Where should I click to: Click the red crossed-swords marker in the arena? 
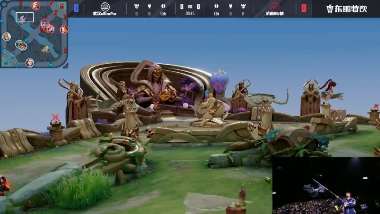click(55, 117)
